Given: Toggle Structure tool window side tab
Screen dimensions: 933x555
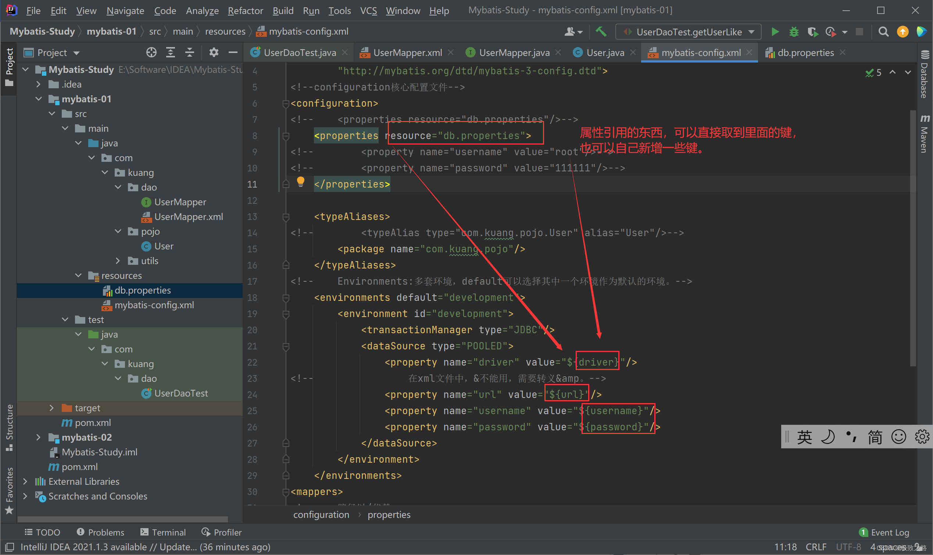Looking at the screenshot, I should 9,427.
